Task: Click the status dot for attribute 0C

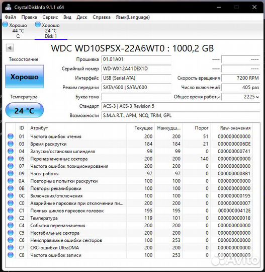Action: [11, 195]
